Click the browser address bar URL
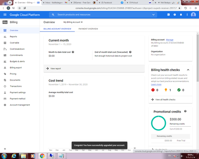Image resolution: width=199 pixels, height=159 pixels. (126, 8)
